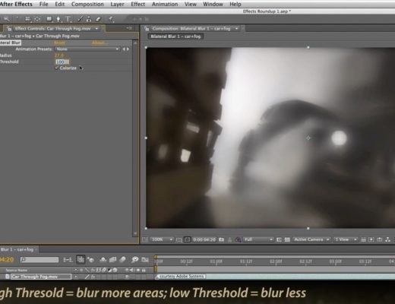Click the Comp mini-flowchart icon in timeline
Screen dimensions: 395x304
(68, 260)
